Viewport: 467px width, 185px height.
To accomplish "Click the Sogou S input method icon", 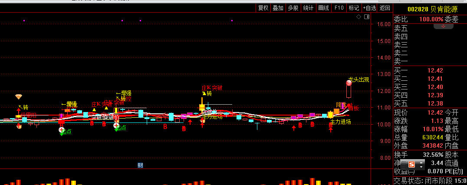I will pos(411,165).
